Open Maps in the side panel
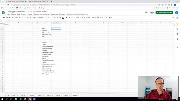Viewport: 180px width, 101px height. pos(177,39)
